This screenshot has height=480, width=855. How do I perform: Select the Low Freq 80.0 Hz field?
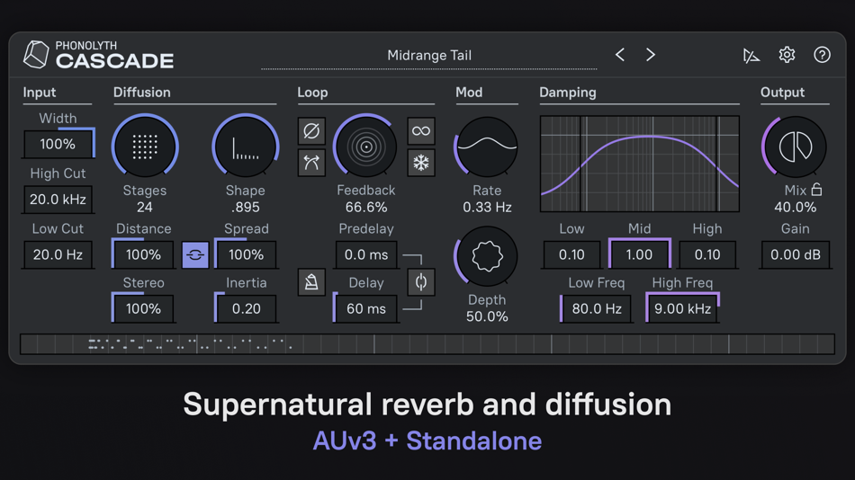(597, 308)
